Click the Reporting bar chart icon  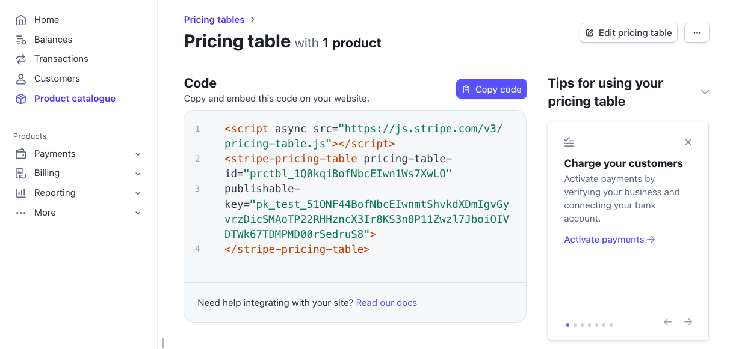[21, 193]
